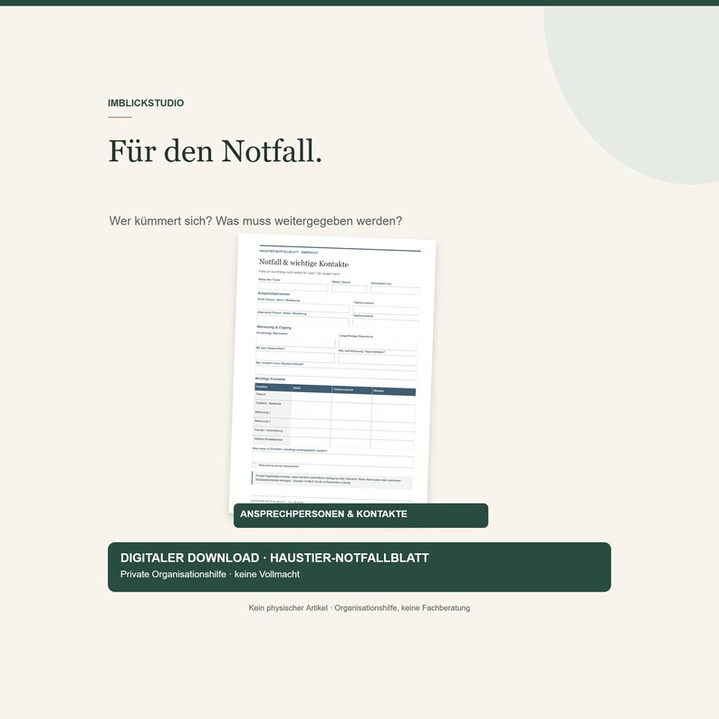Click 'Private Organisationshilfe · keine Vollmacht' subtitle
Screen dimensions: 719x719
(210, 574)
